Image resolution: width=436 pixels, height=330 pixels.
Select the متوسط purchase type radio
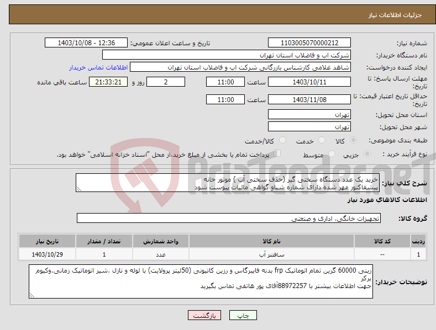click(x=332, y=154)
